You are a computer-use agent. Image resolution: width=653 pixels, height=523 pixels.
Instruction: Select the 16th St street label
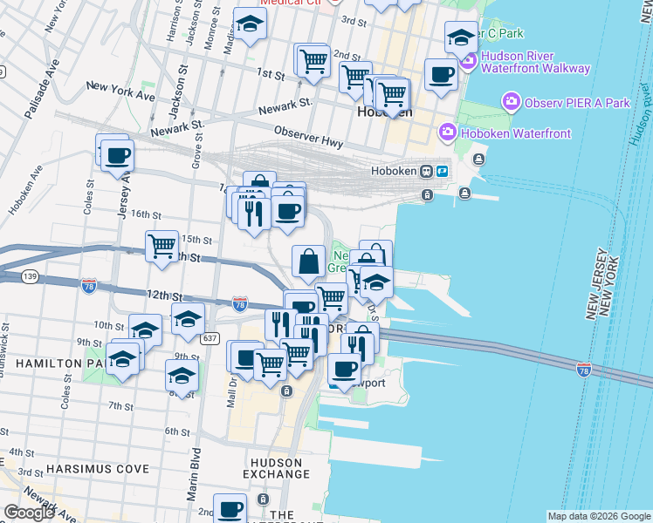point(146,214)
